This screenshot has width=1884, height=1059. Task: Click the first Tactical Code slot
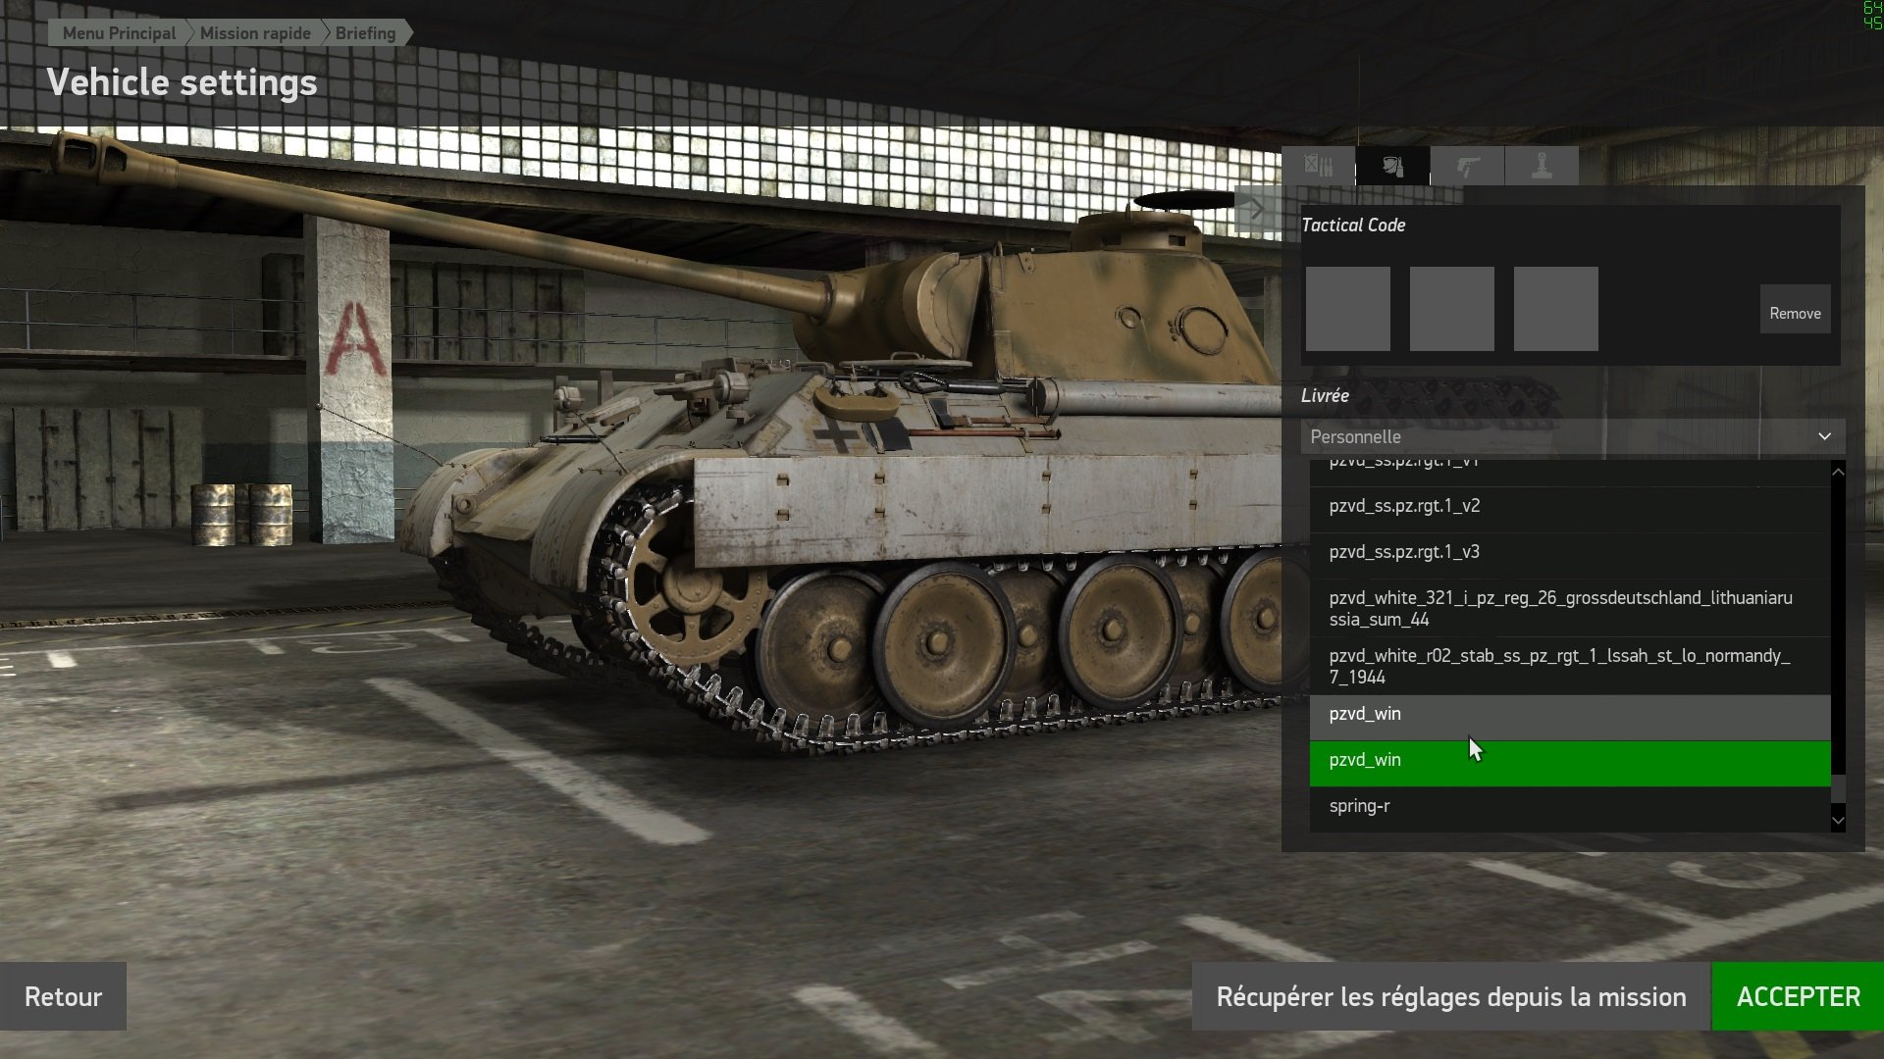click(x=1347, y=309)
